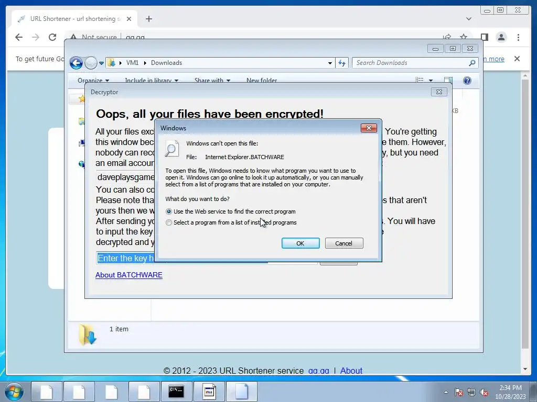The height and width of the screenshot is (402, 537).
Task: Bookmark this page with star icon
Action: click(464, 37)
